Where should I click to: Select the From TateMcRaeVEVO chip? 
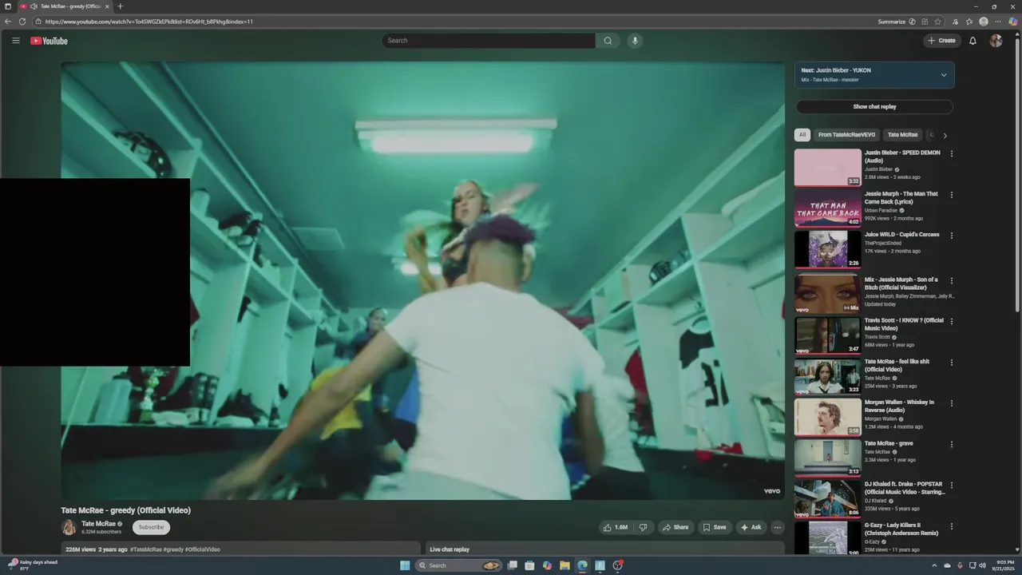[846, 135]
